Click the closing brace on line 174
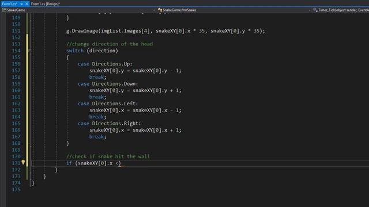Screen dimensions: 369x207 (33, 183)
